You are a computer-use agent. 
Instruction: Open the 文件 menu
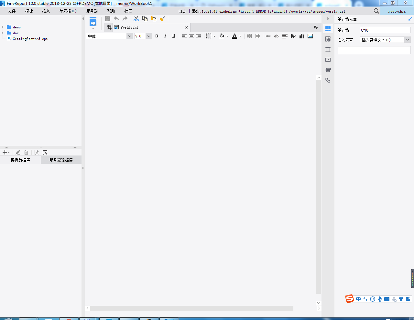coord(12,11)
